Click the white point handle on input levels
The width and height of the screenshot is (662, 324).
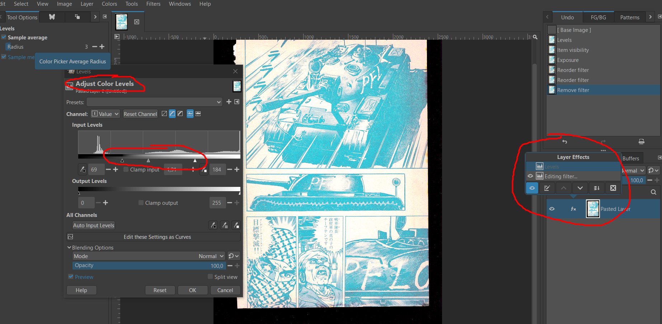195,160
